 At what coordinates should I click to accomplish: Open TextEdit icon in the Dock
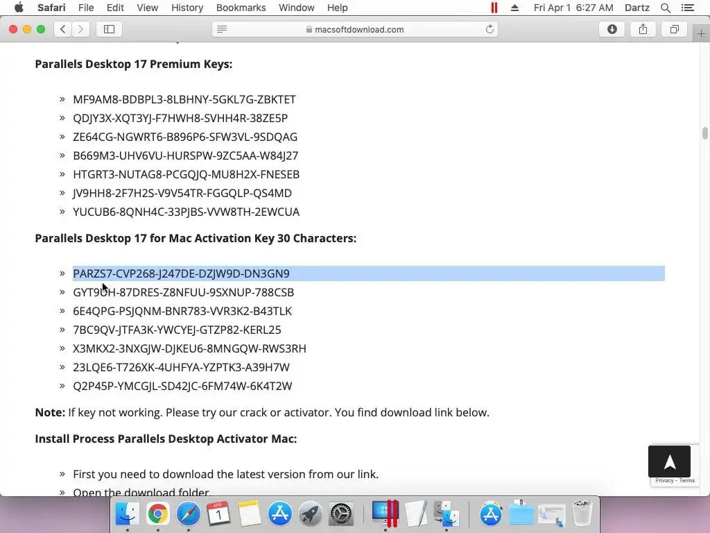click(416, 514)
